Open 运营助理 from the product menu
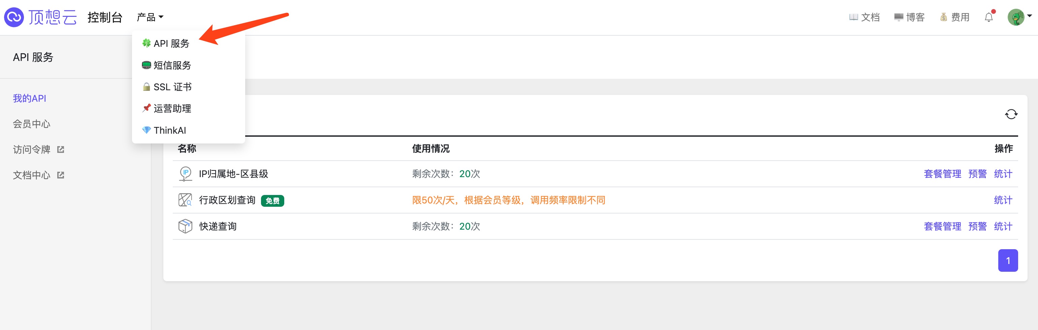 pyautogui.click(x=172, y=108)
